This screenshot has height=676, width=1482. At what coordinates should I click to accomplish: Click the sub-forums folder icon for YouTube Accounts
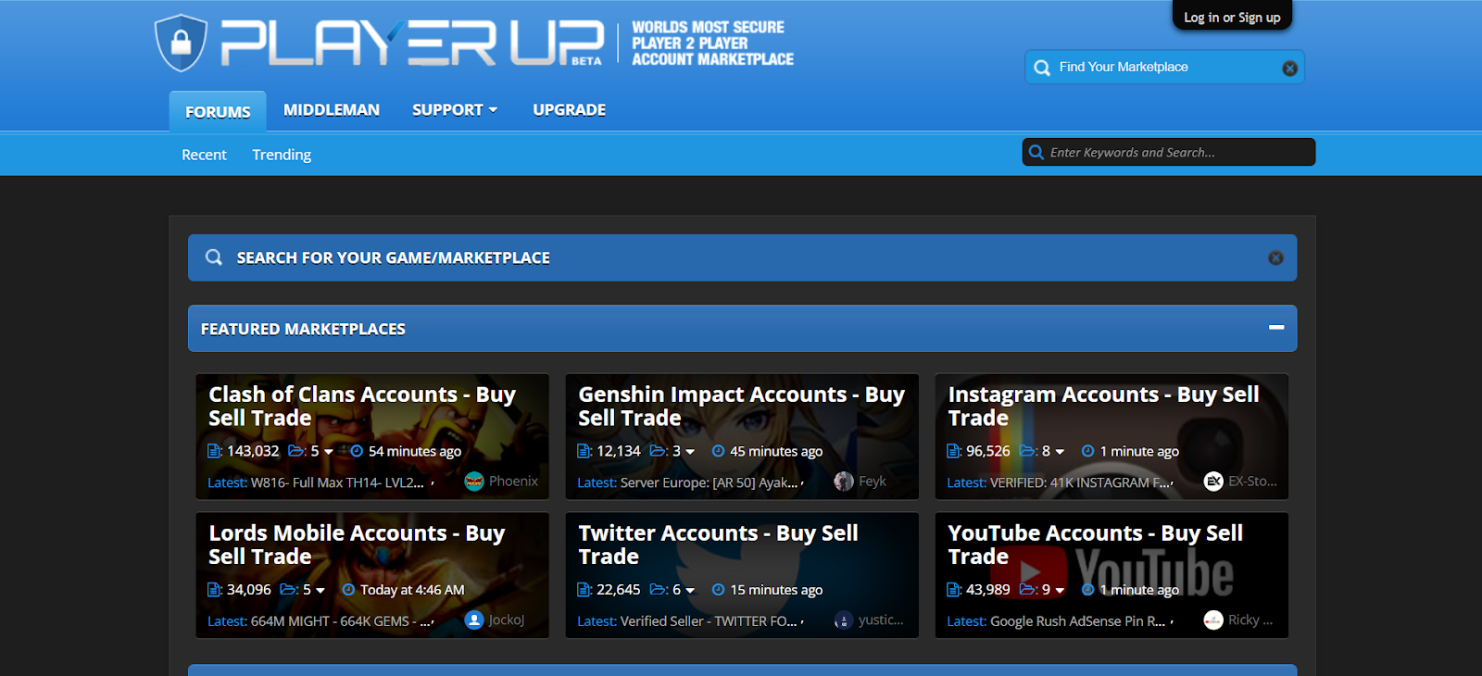1028,590
